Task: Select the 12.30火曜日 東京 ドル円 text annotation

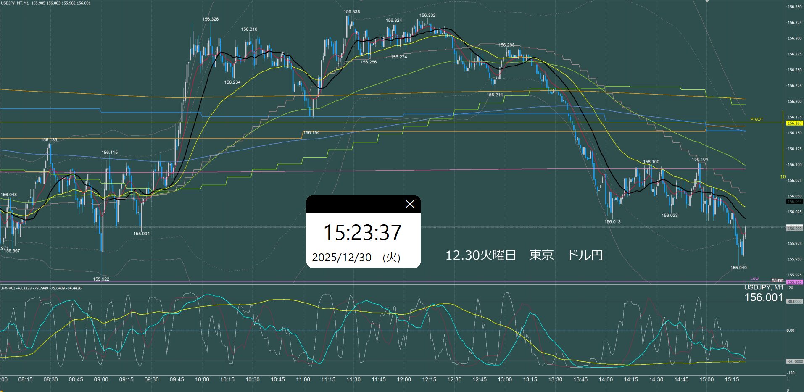Action: (524, 255)
